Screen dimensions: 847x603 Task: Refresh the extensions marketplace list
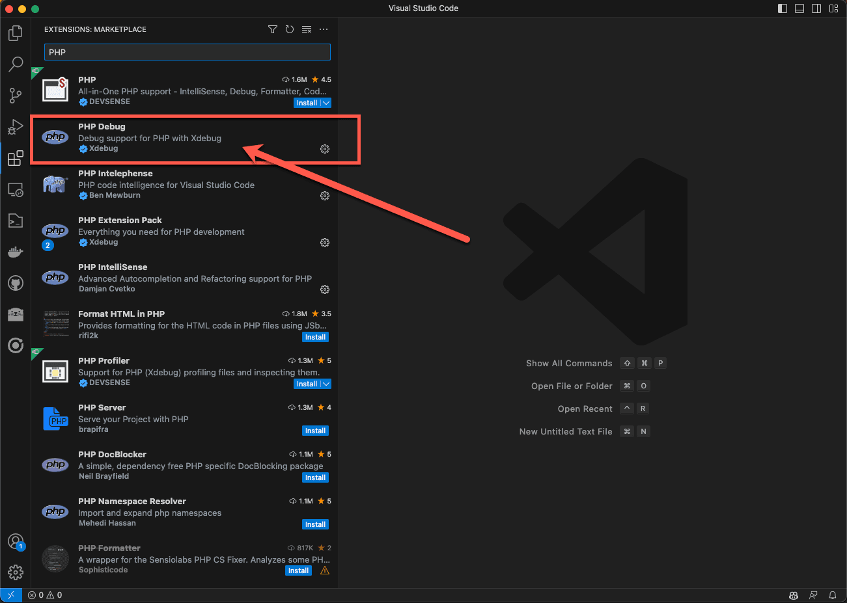pos(290,29)
